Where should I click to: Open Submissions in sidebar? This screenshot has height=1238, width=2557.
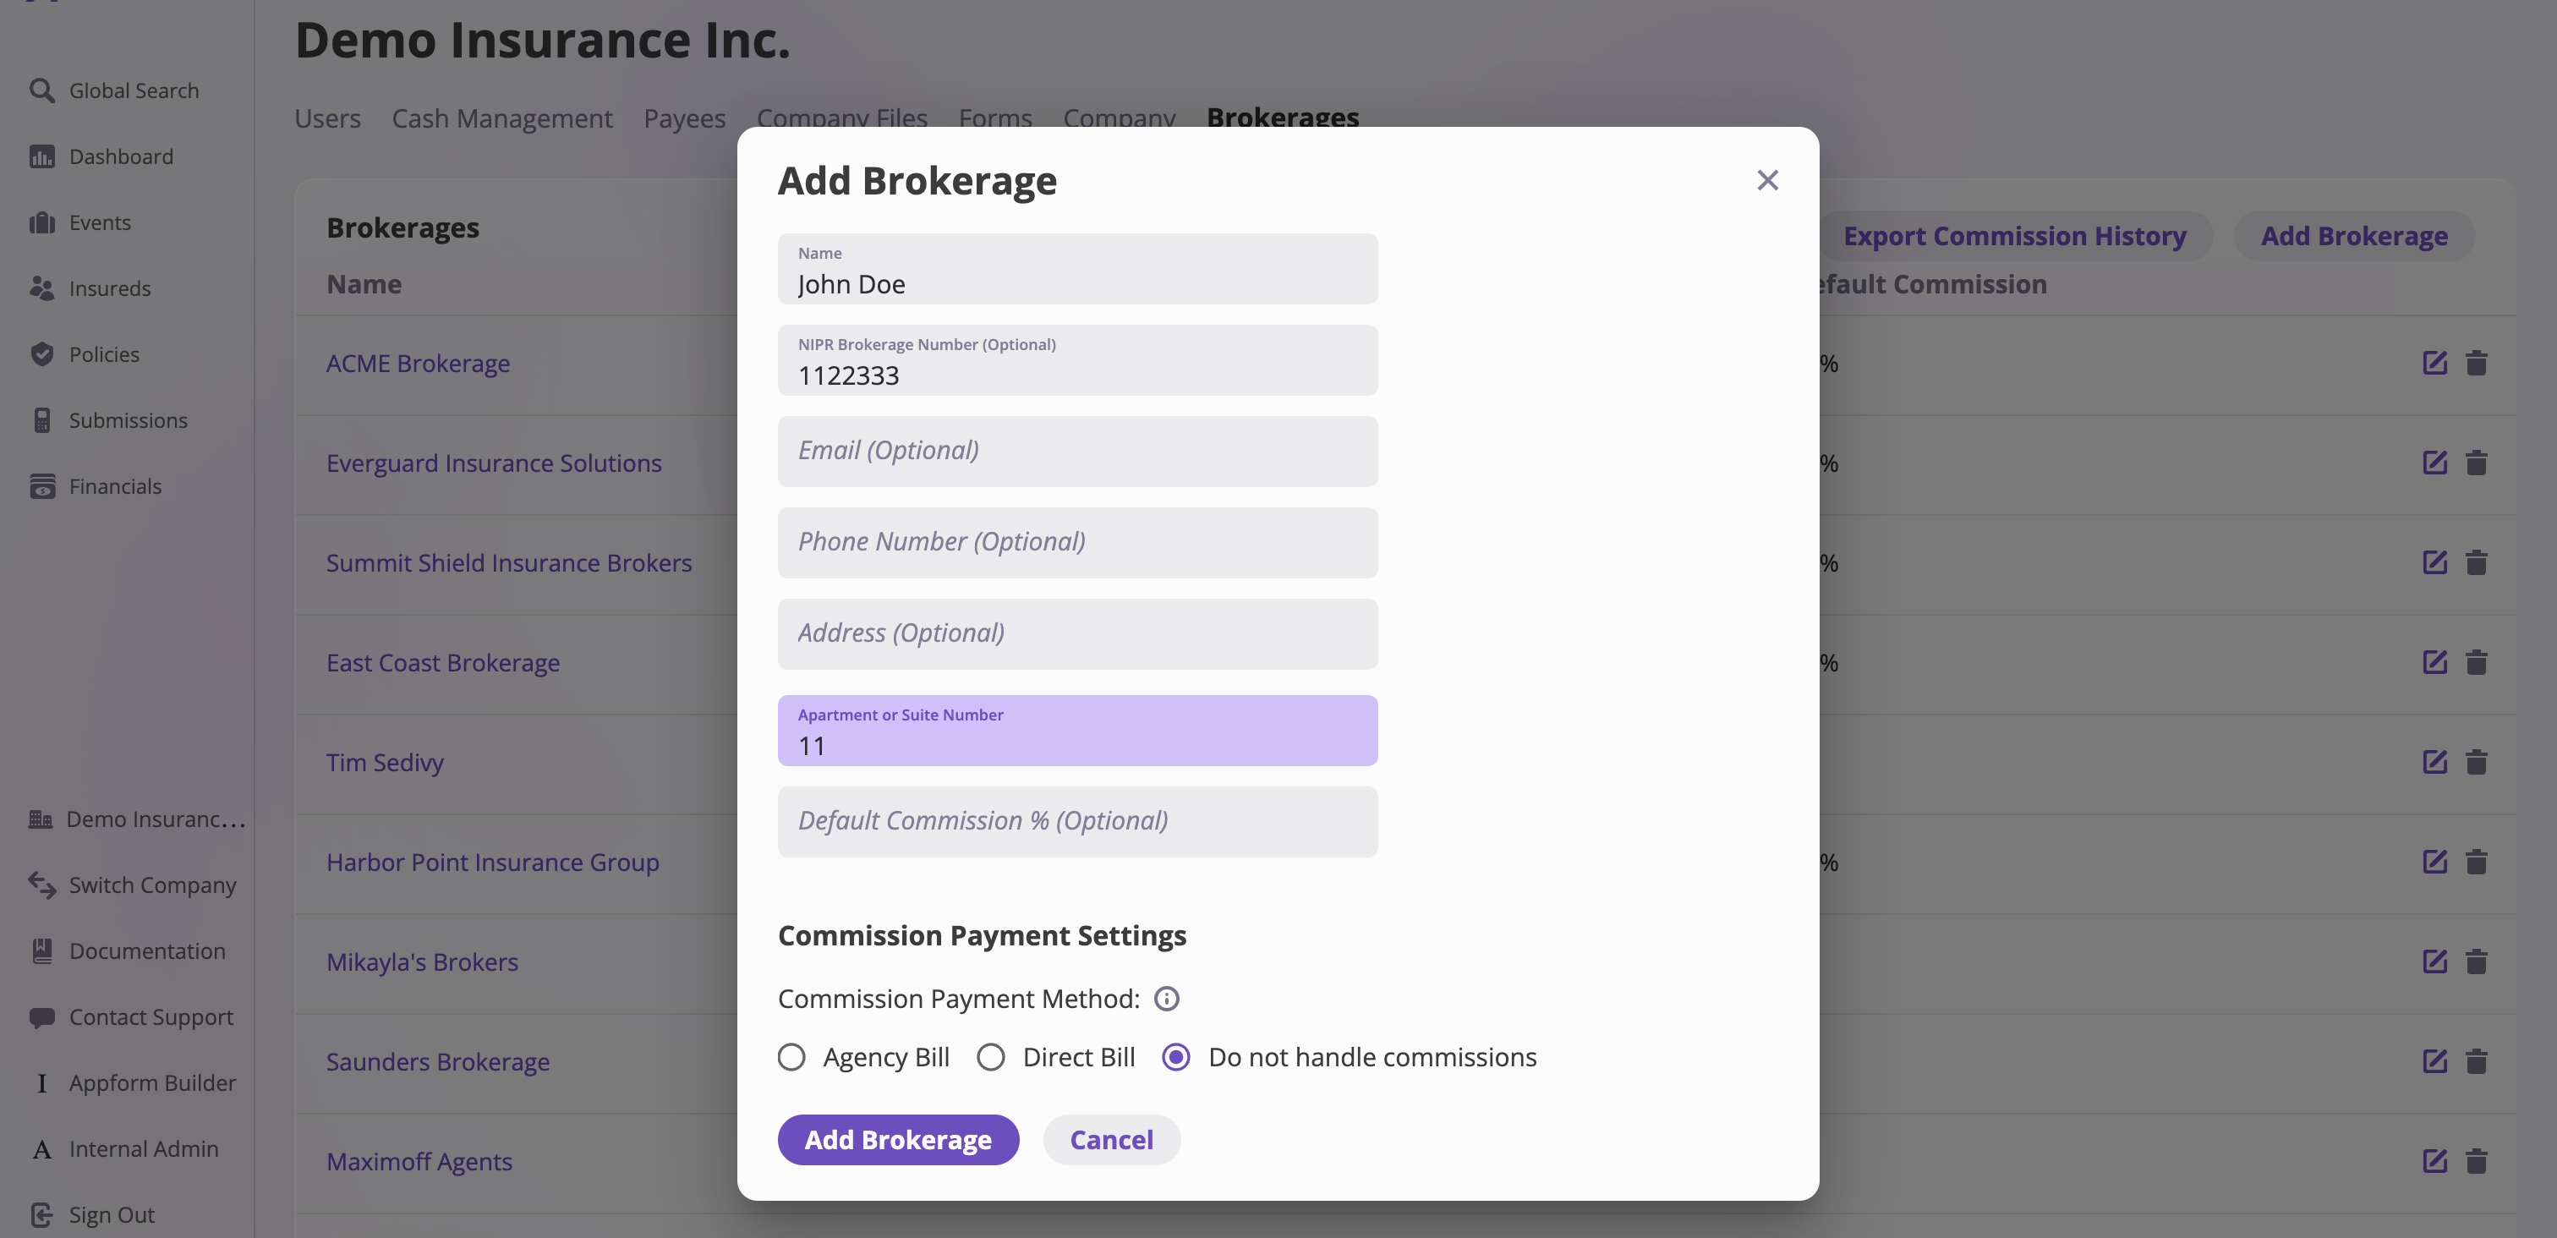click(x=108, y=420)
